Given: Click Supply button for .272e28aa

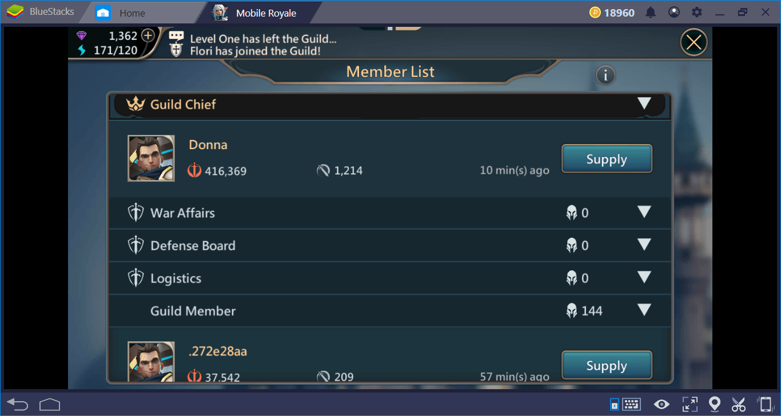Looking at the screenshot, I should 607,365.
